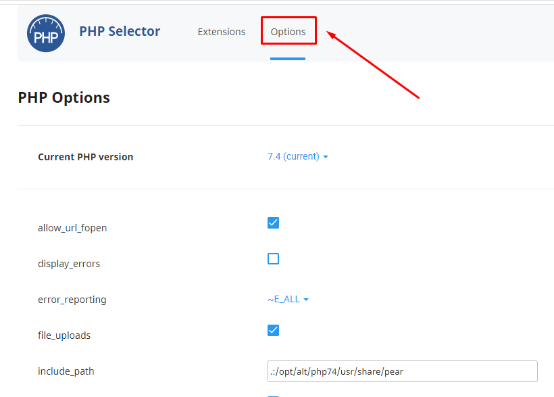This screenshot has height=397, width=554.
Task: Click inside the include_path text field
Action: pos(402,371)
